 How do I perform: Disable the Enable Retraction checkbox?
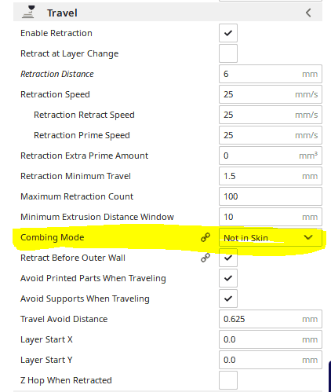coord(228,33)
